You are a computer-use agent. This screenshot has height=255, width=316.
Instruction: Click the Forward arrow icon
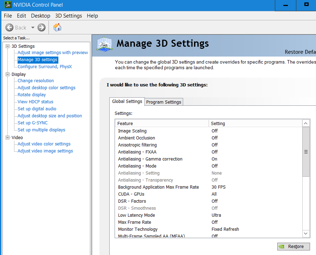pos(41,27)
